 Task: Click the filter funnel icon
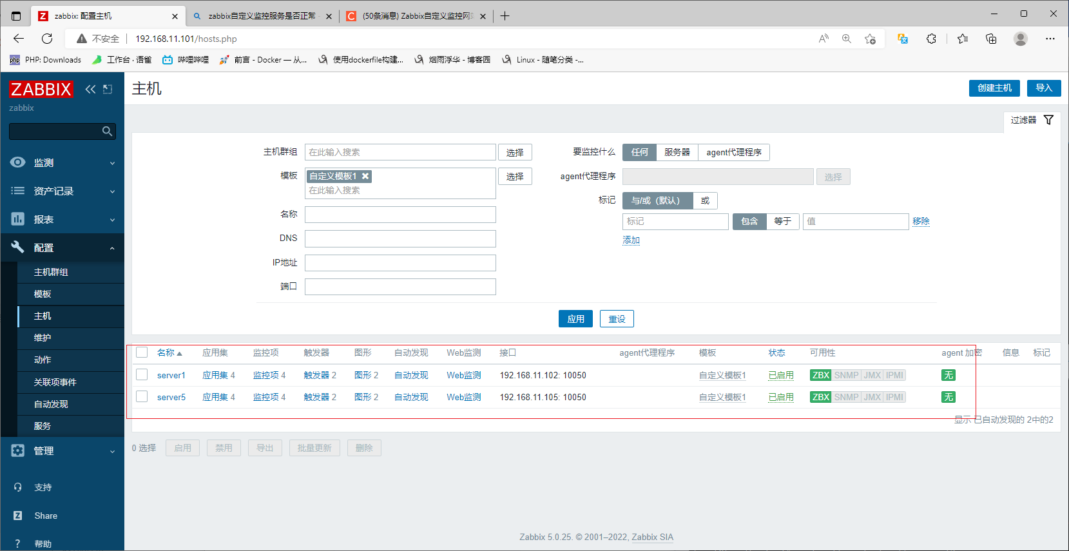[1048, 120]
